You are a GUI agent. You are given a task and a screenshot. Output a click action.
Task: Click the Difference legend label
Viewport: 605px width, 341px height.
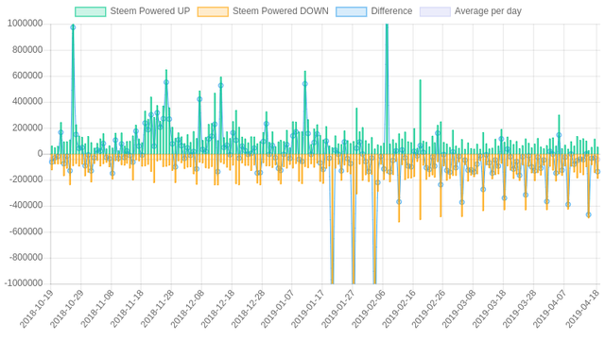click(391, 11)
